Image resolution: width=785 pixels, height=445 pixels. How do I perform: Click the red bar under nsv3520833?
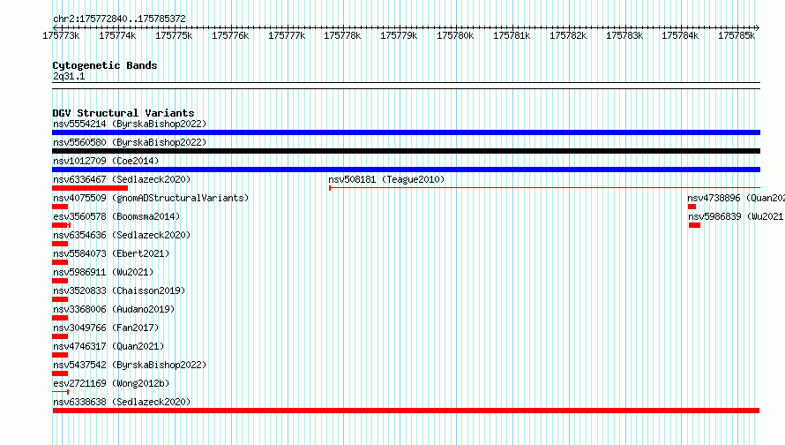click(60, 299)
